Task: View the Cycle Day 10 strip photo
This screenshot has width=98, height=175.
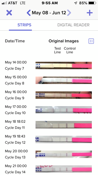Action: point(64,110)
